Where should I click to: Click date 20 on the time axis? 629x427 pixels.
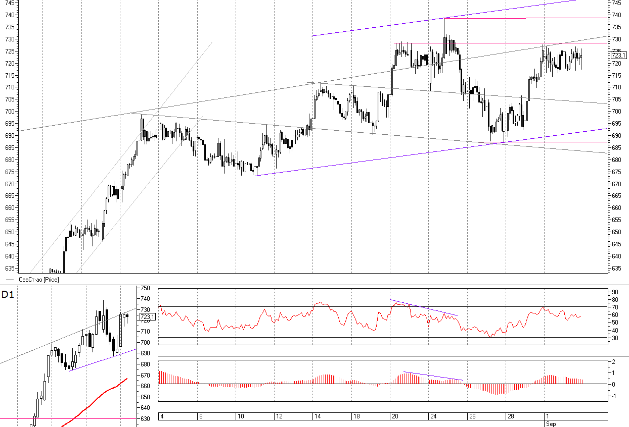click(395, 417)
